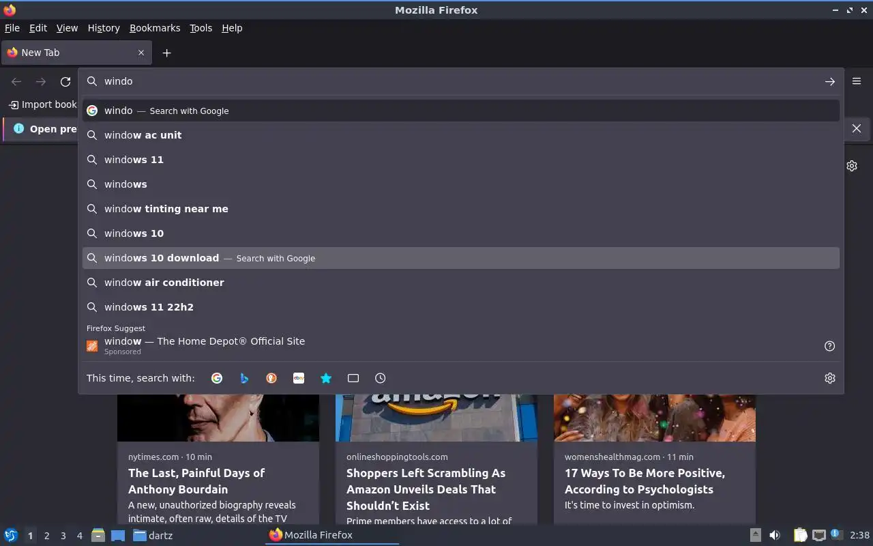Screen dimensions: 873x546
Task: Open the Firefox hamburger menu
Action: click(x=857, y=81)
